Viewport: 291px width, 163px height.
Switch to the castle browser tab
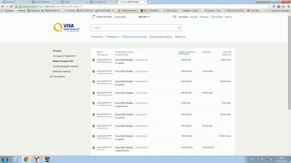[x=74, y=2]
